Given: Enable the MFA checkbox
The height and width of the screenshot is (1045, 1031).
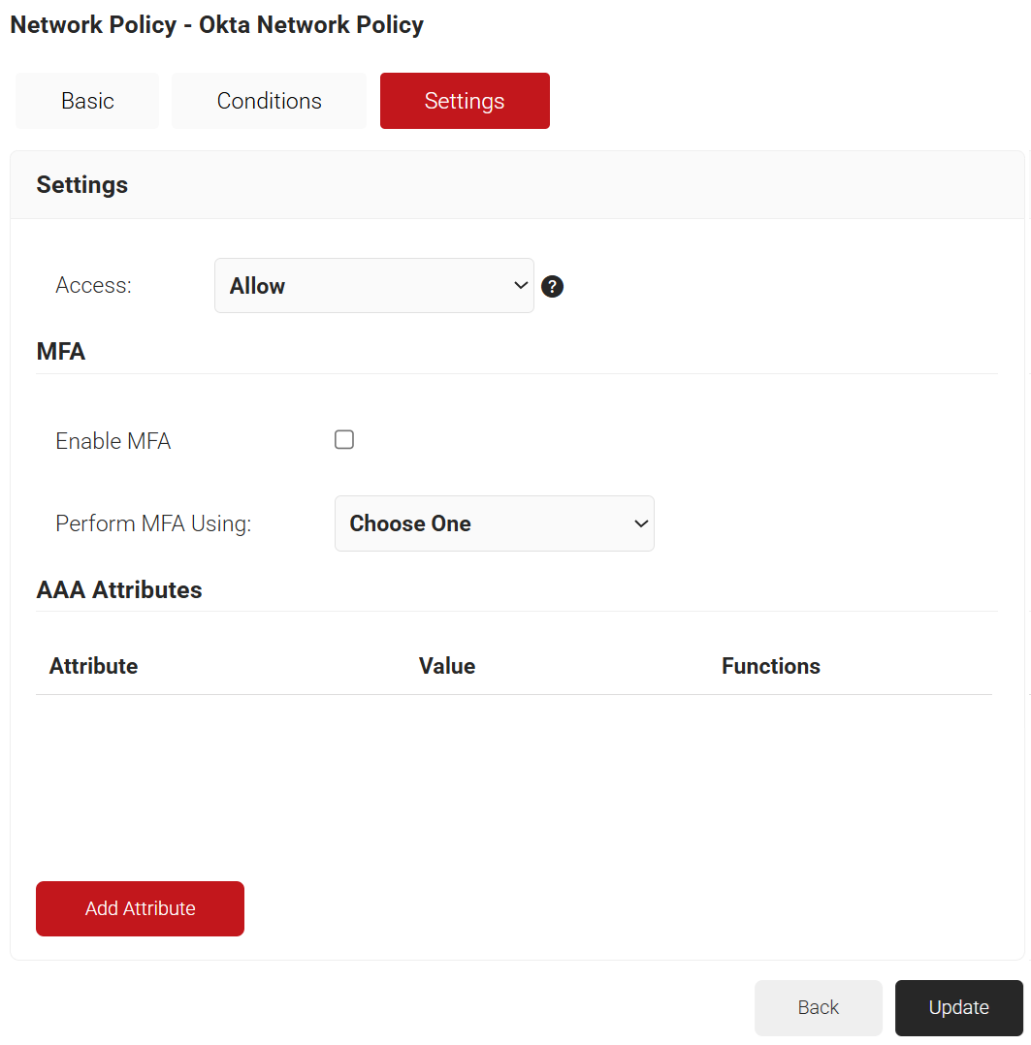Looking at the screenshot, I should (344, 440).
